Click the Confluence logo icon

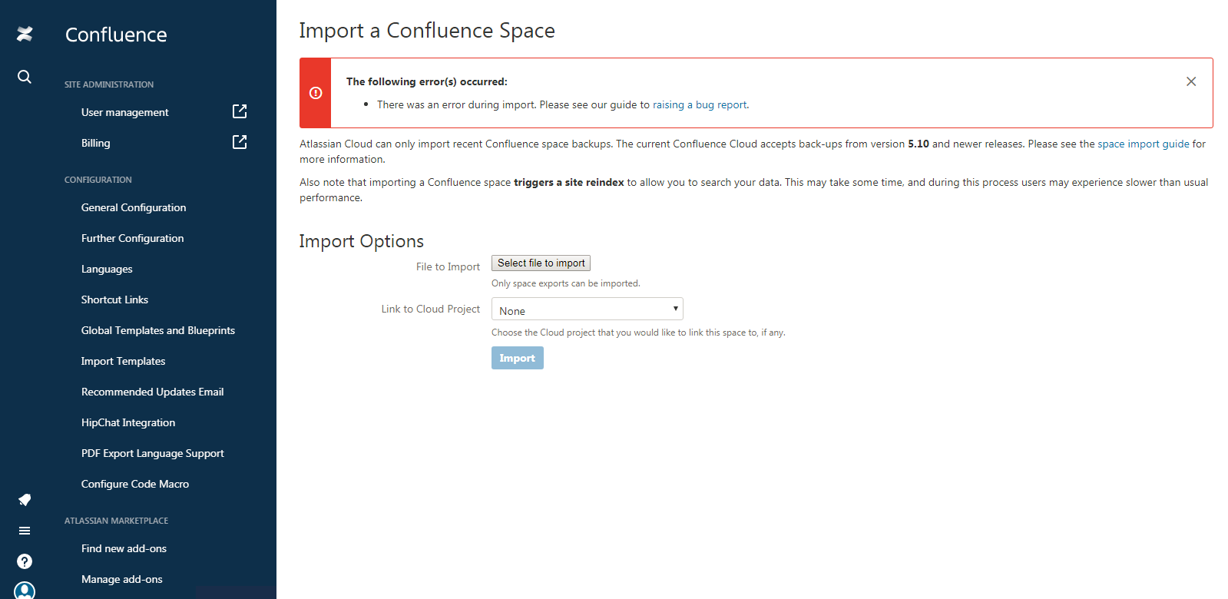pyautogui.click(x=25, y=34)
